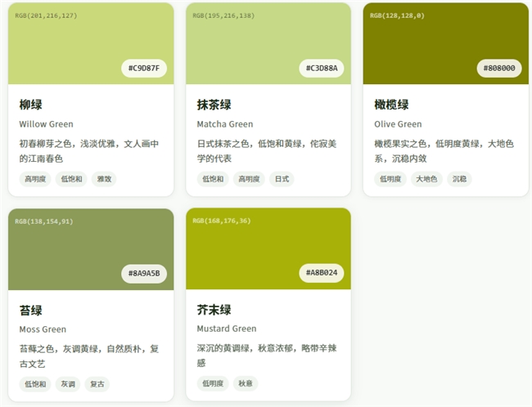Click the 苔绿 description text

pos(89,356)
